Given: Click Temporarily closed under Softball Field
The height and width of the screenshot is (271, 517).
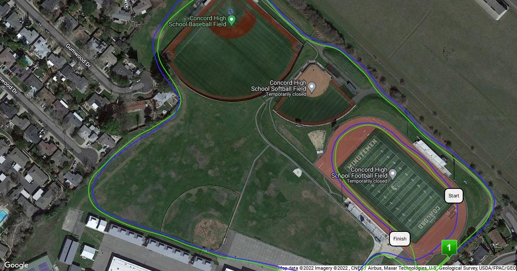Looking at the screenshot, I should point(286,94).
